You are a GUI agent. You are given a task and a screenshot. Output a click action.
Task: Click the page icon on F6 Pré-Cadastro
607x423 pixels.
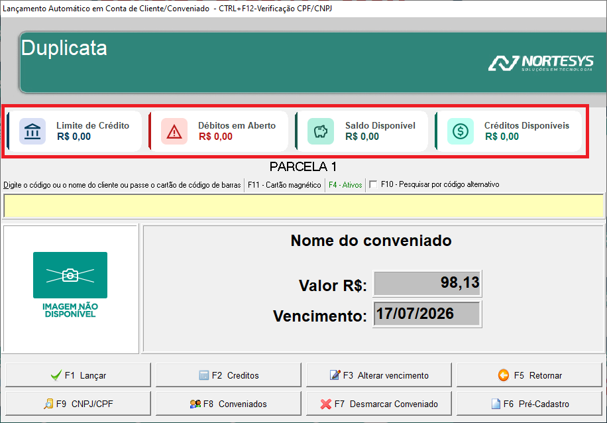(496, 404)
